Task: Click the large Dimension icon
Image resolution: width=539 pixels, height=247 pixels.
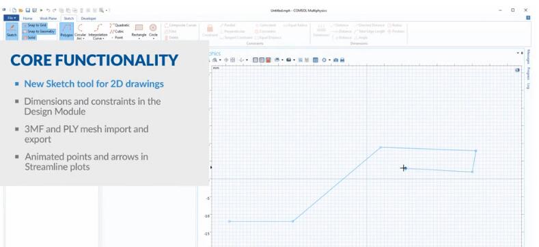Action: (x=321, y=28)
